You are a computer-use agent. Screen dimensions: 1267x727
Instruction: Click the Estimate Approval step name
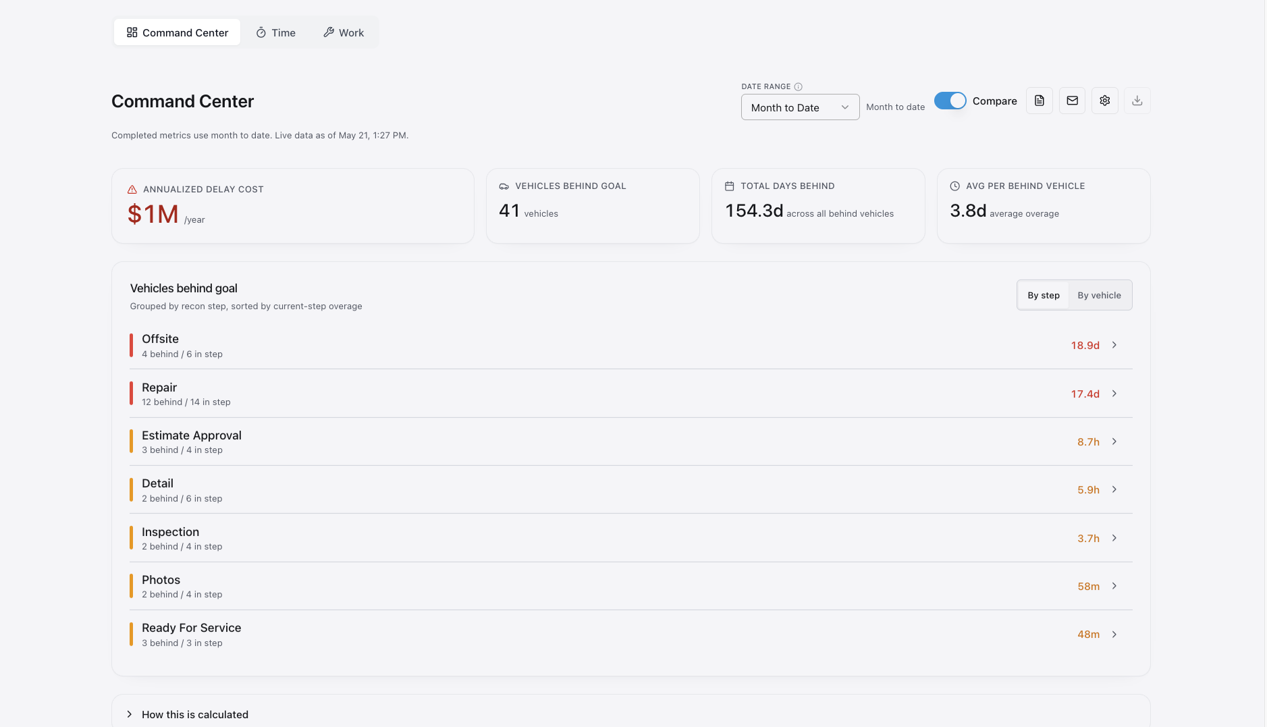point(192,435)
